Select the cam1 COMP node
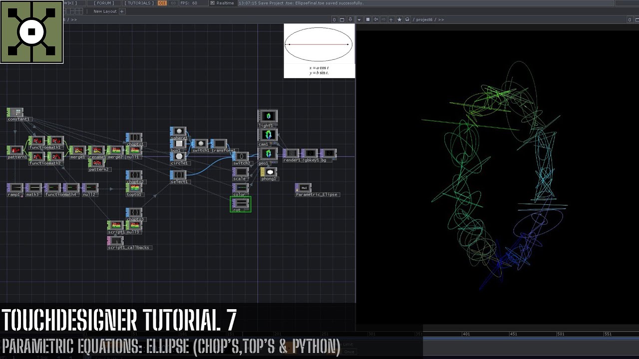The image size is (639, 359). click(x=268, y=135)
